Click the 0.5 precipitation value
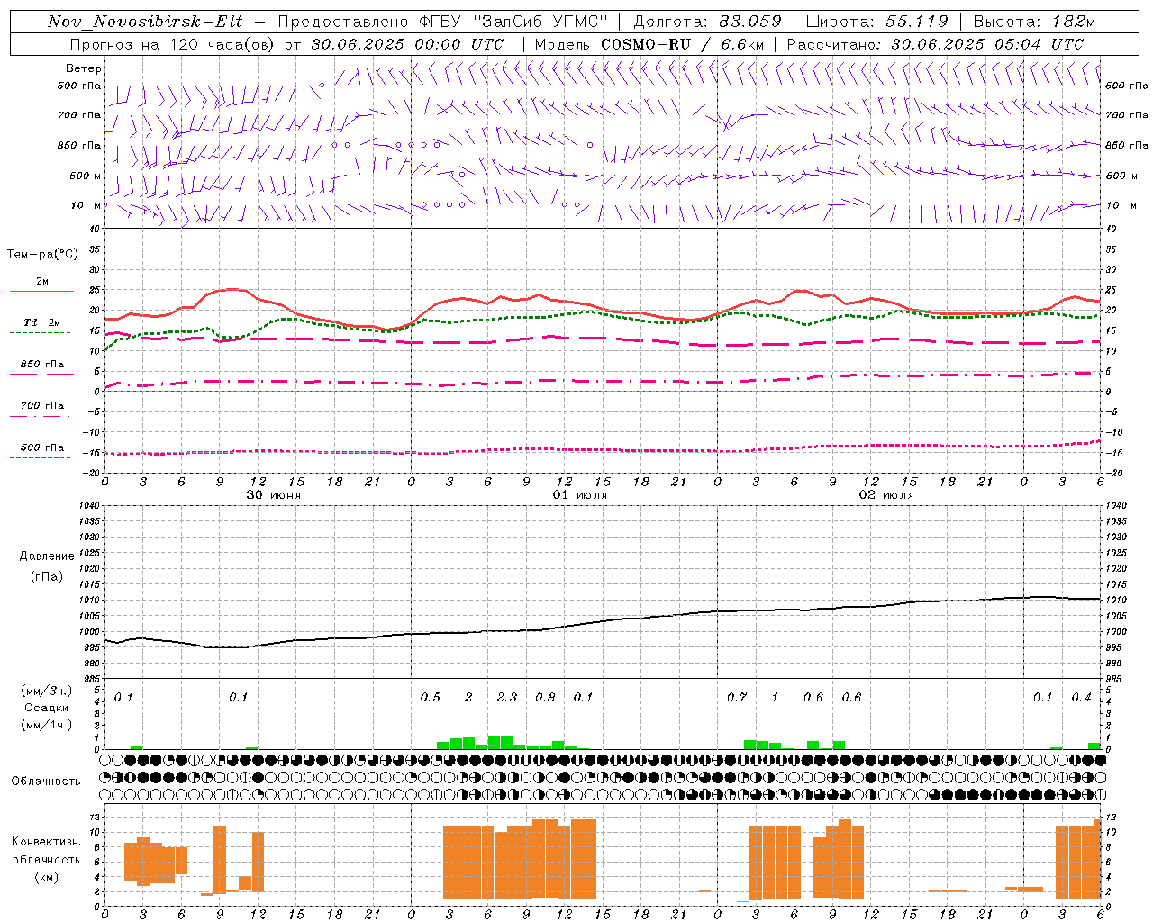Image resolution: width=1153 pixels, height=922 pixels. pos(431,698)
